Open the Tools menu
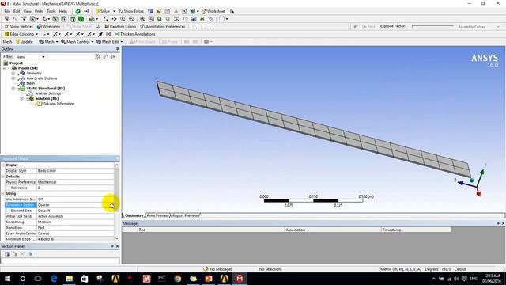Image resolution: width=506 pixels, height=285 pixels. coord(51,11)
